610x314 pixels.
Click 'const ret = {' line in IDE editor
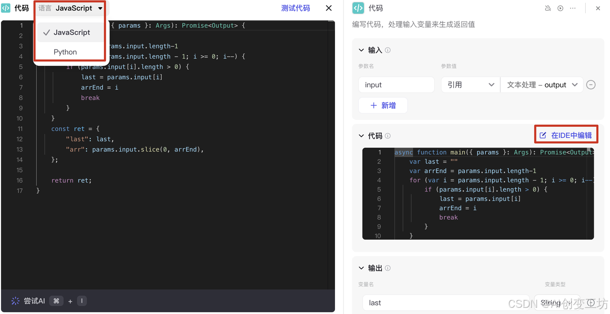[75, 129]
